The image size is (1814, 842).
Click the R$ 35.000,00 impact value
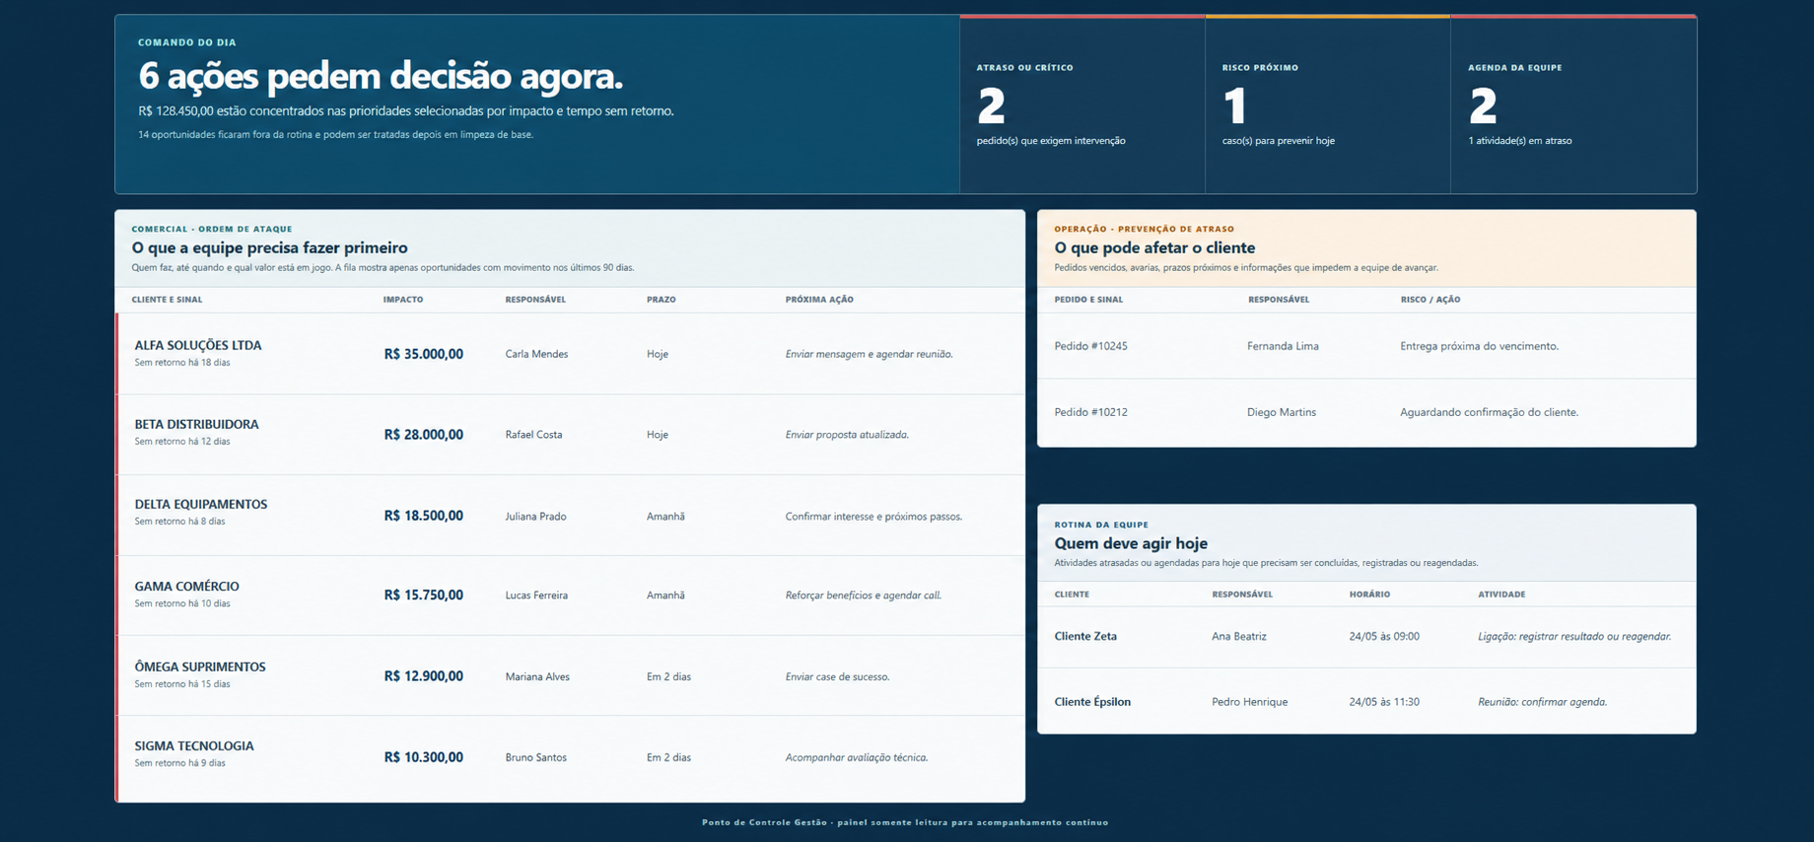click(423, 354)
